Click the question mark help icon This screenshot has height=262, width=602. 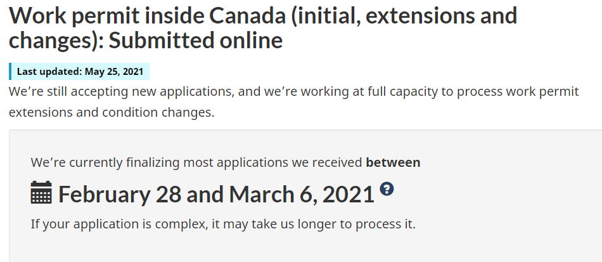[387, 188]
